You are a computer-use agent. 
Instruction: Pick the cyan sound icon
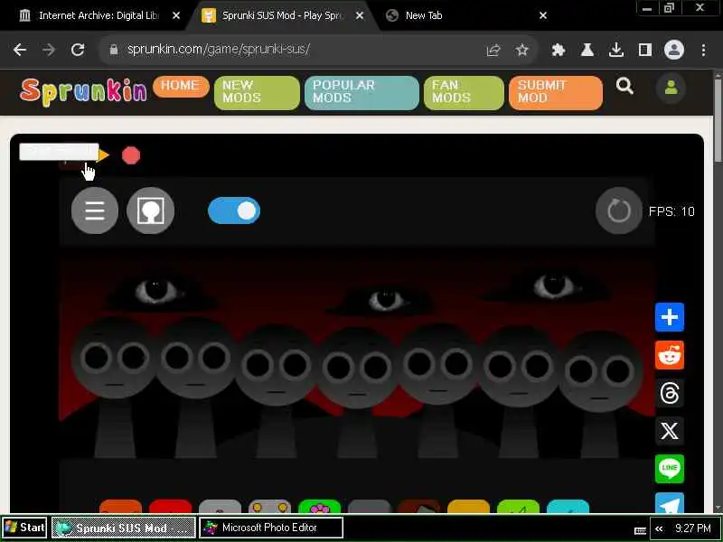point(568,506)
